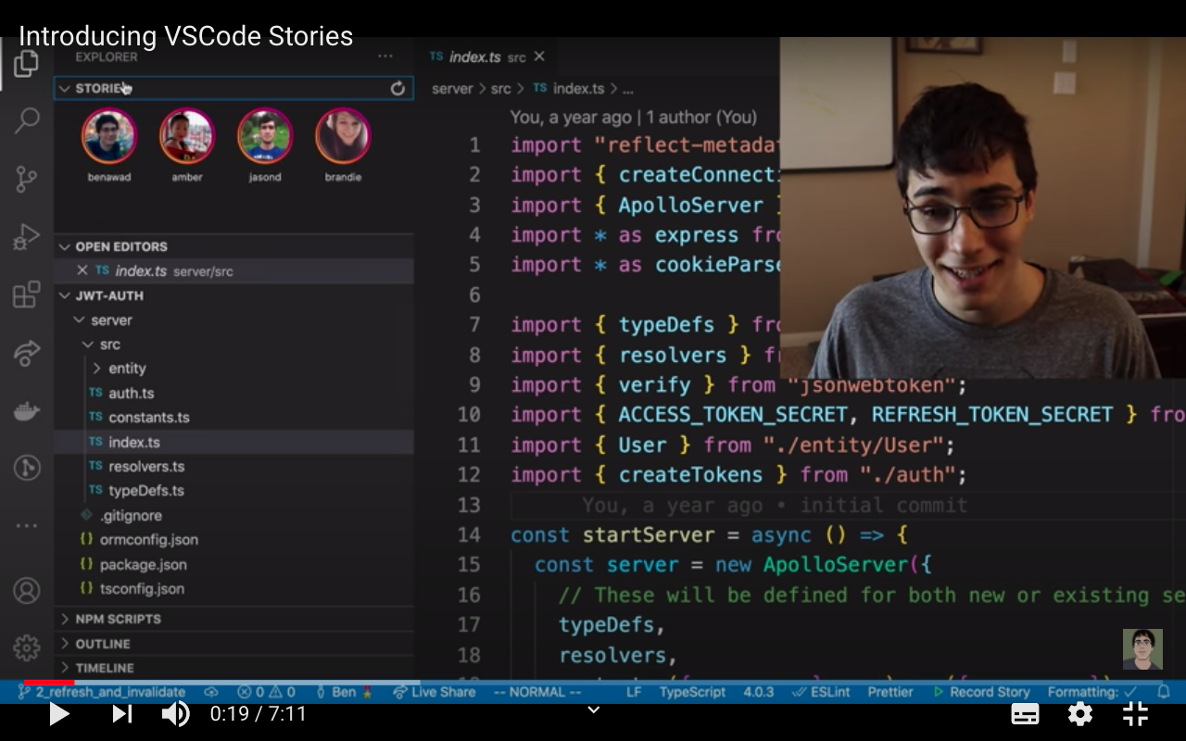Click Live Share in status bar
The width and height of the screenshot is (1186, 741).
(434, 692)
